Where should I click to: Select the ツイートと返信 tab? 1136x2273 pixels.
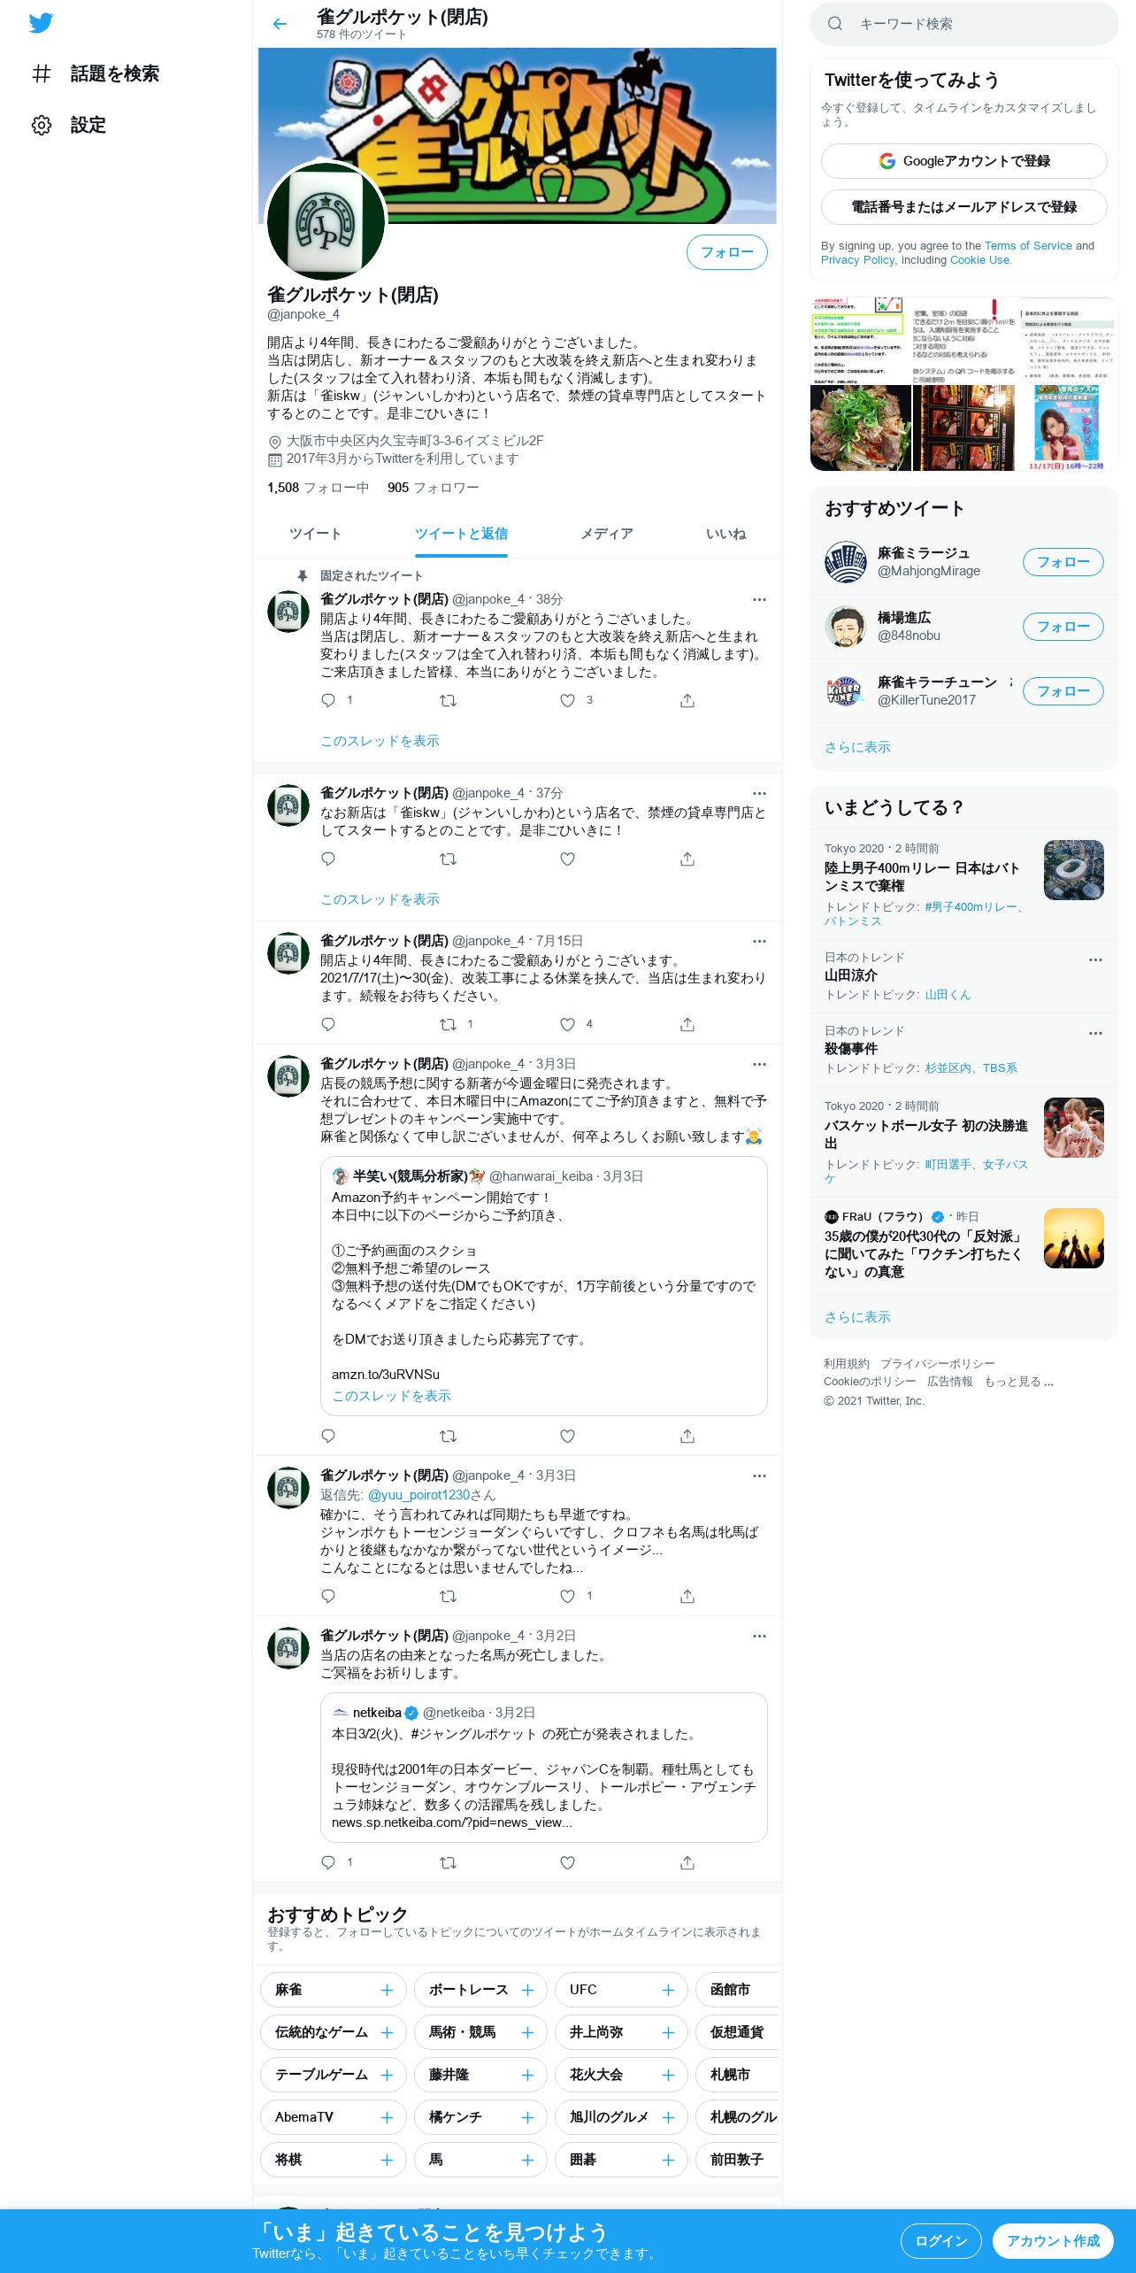click(461, 534)
